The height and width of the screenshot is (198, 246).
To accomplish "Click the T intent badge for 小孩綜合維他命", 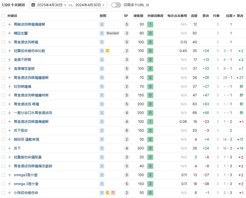I will [113, 193].
